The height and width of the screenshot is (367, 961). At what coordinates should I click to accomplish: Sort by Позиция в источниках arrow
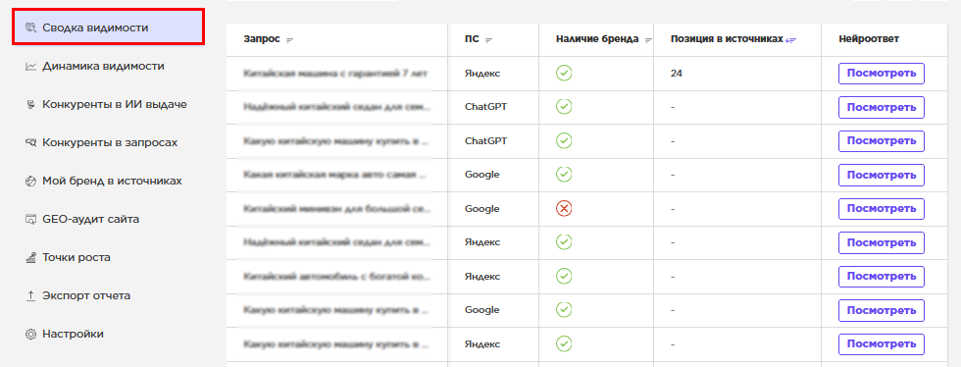[790, 40]
